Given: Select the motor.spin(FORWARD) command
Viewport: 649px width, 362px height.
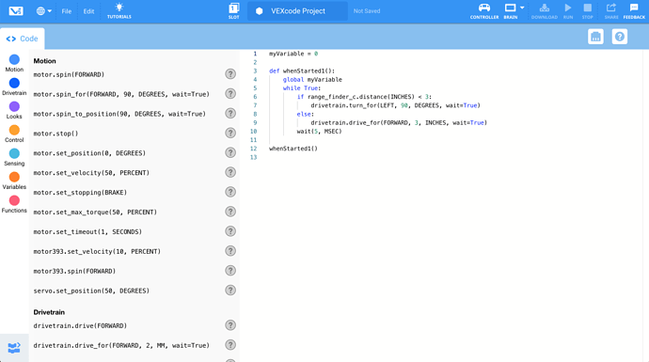Looking at the screenshot, I should [x=69, y=74].
